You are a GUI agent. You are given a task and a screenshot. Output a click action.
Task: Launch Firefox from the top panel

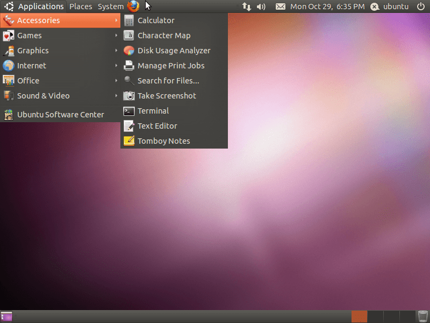coord(133,6)
